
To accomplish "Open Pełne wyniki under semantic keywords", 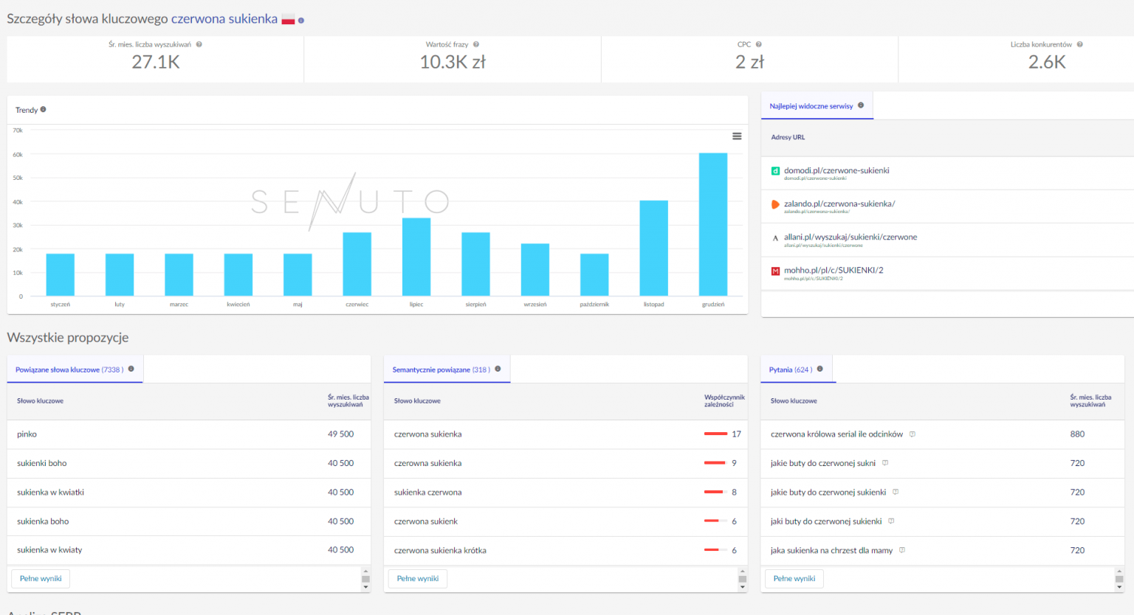I will (x=418, y=579).
